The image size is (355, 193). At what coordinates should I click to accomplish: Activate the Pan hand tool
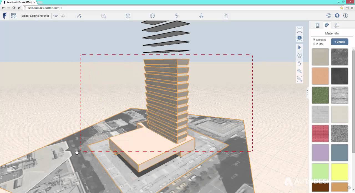click(300, 63)
